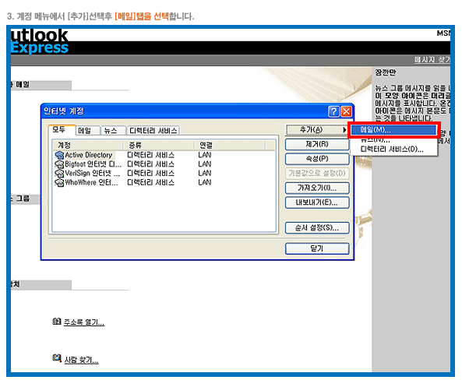Image resolution: width=462 pixels, height=387 pixels.
Task: Click the 메시지 찾기 link in the top bar
Action: [432, 60]
